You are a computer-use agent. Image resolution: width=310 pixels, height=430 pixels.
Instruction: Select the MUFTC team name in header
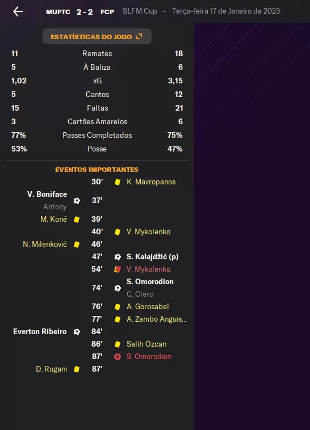pyautogui.click(x=58, y=12)
